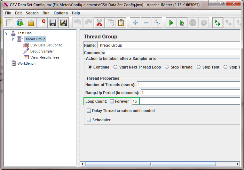This screenshot has height=170, width=244.
Task: Open the Templates toolbar icon
Action: tap(20, 23)
